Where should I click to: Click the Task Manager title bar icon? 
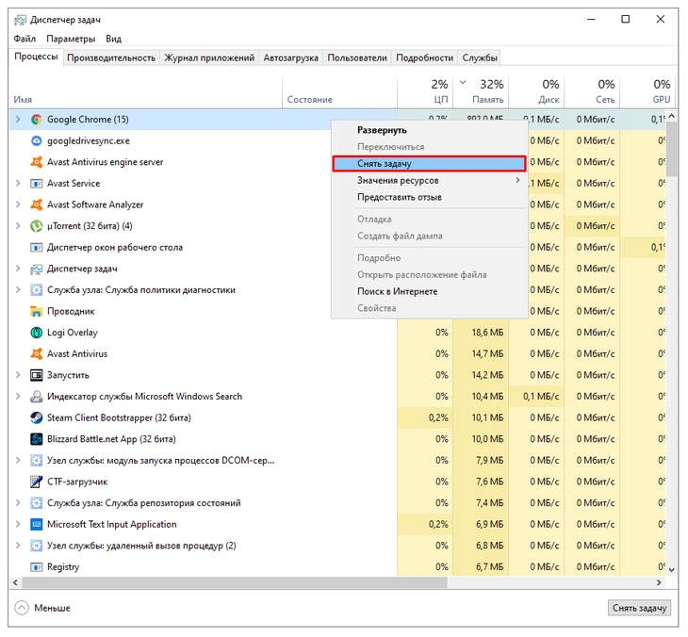pos(20,20)
